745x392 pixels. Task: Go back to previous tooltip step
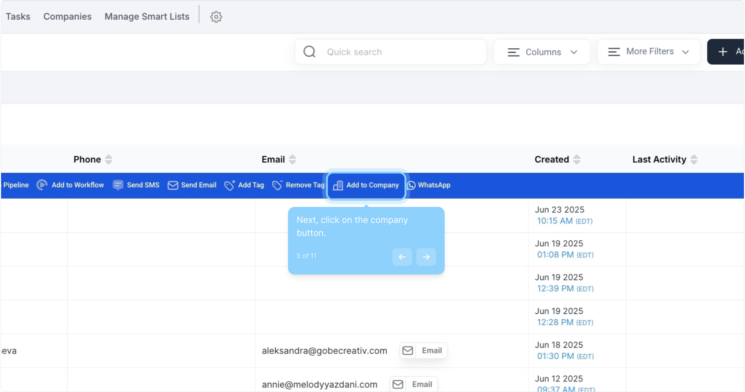coord(402,257)
